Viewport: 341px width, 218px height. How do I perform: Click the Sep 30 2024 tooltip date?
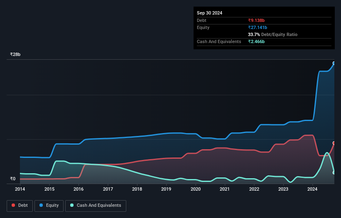pos(209,13)
